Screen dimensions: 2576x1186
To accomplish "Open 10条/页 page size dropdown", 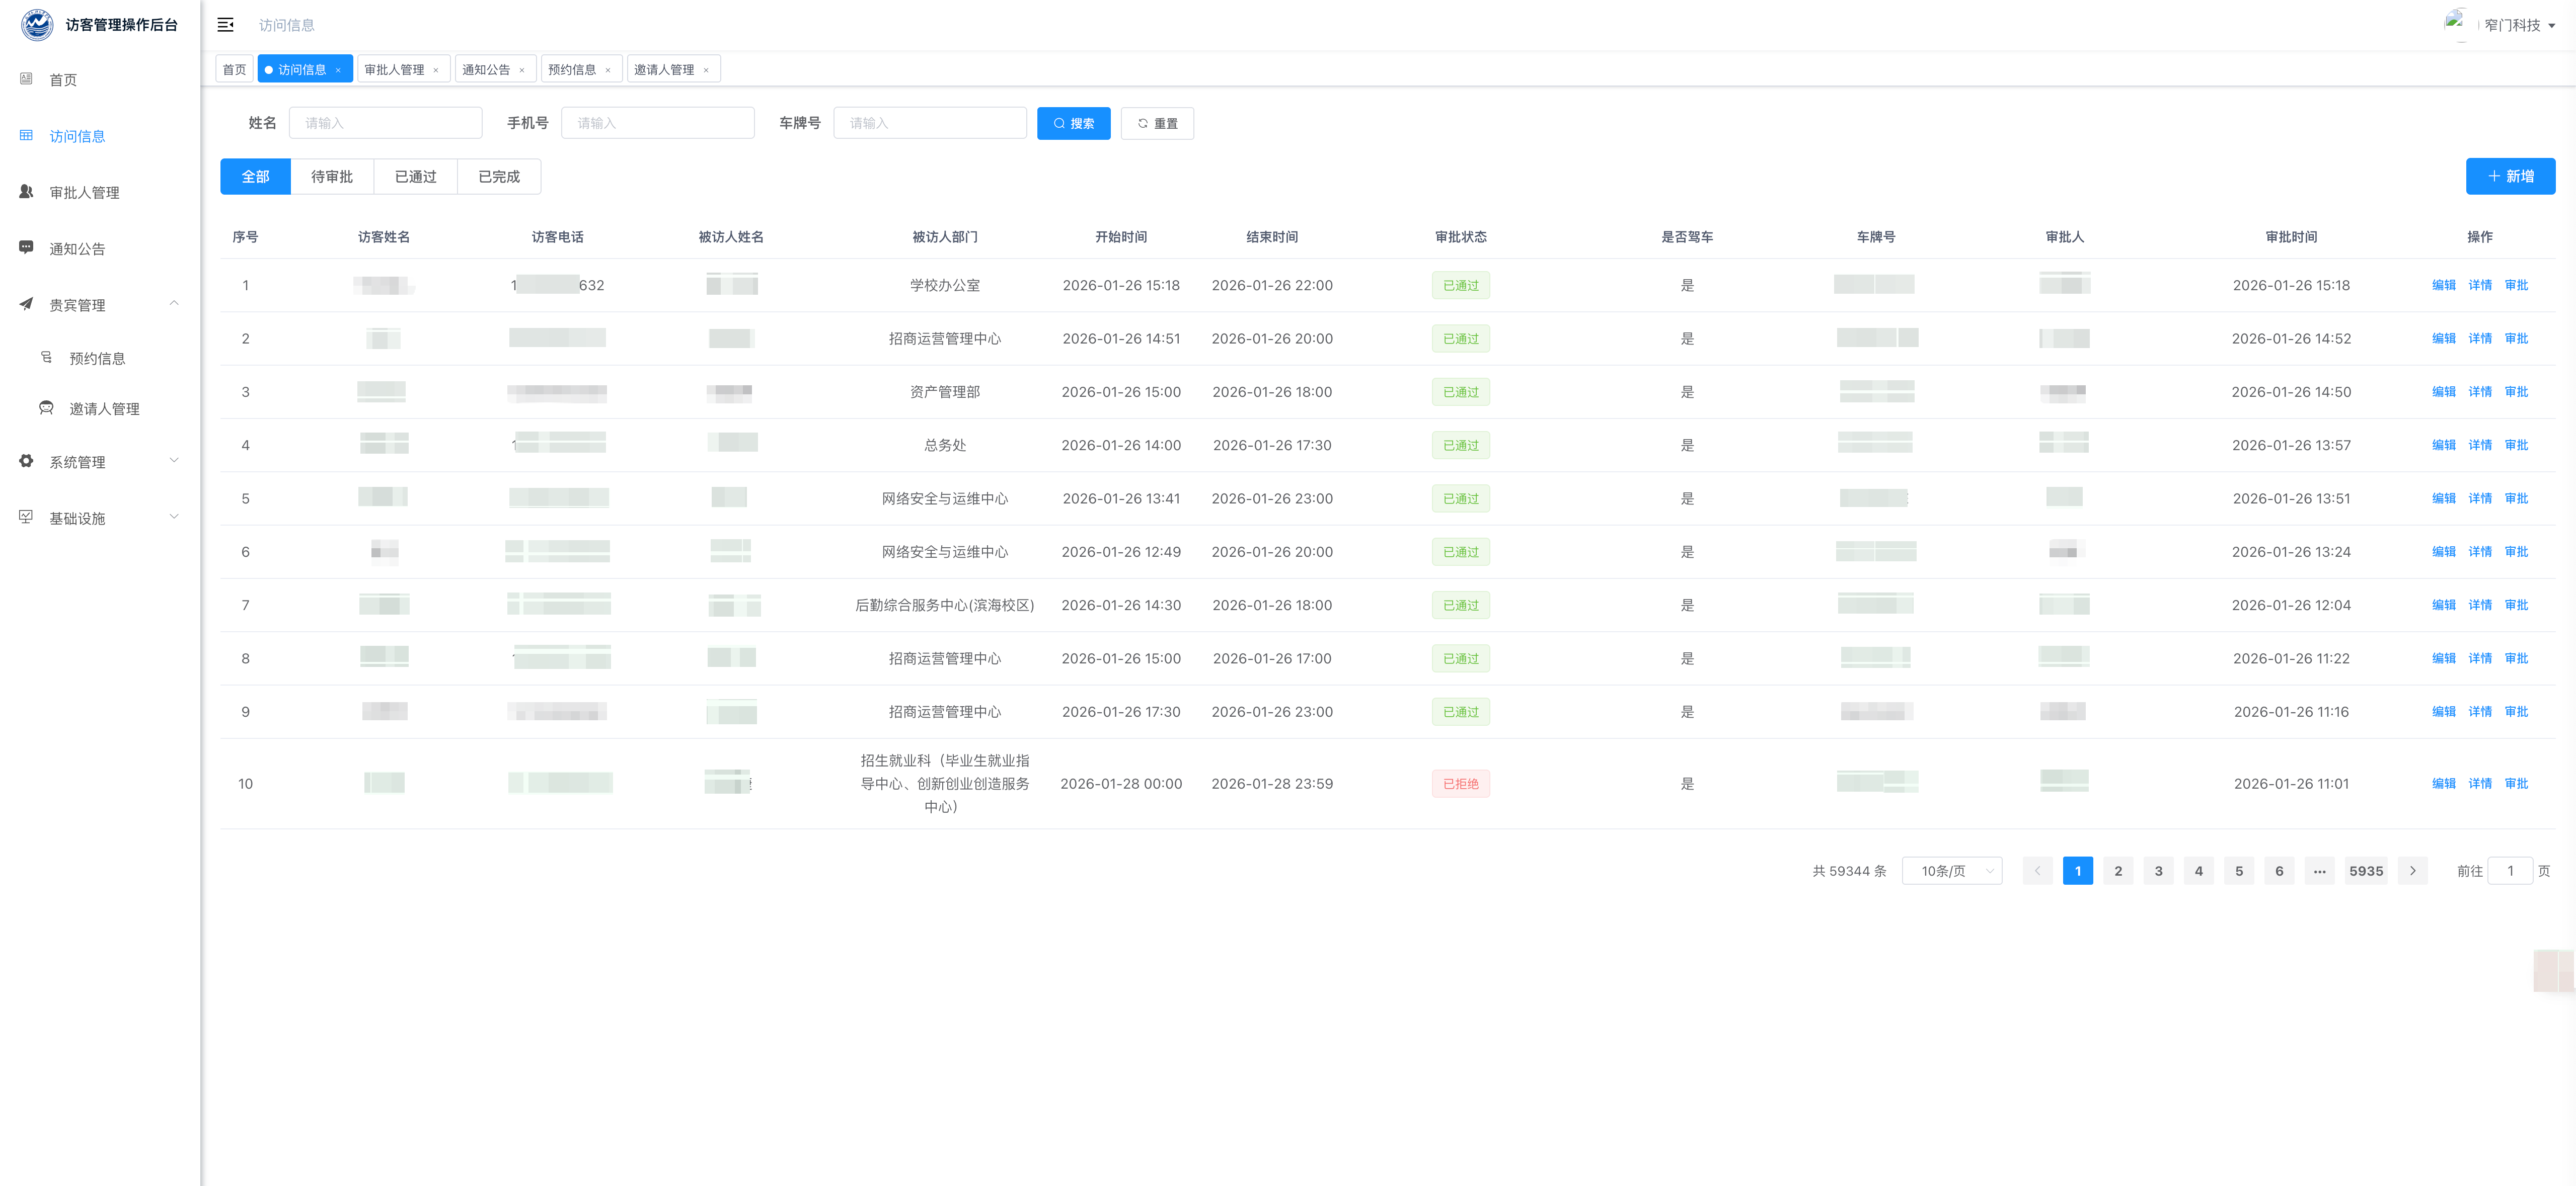I will point(1951,870).
